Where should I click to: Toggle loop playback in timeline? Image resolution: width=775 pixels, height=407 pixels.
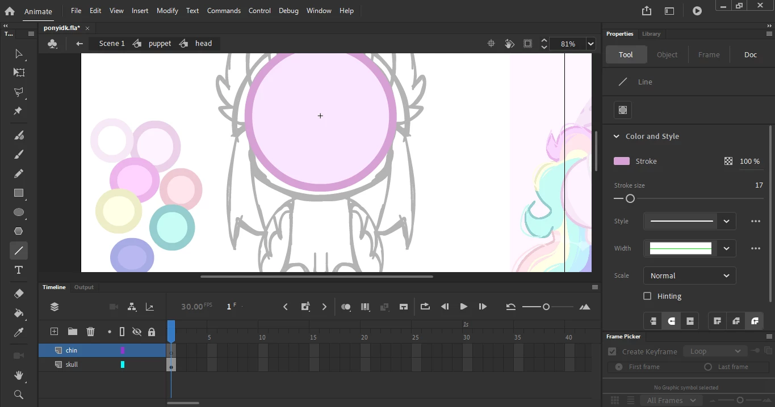click(425, 307)
